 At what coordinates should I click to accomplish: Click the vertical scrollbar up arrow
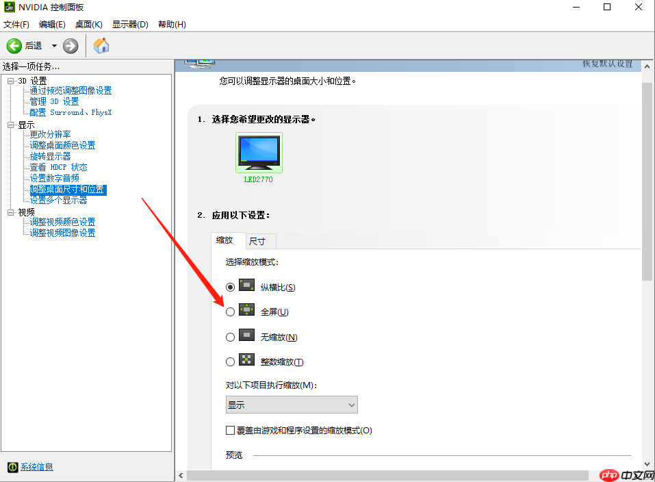point(647,66)
